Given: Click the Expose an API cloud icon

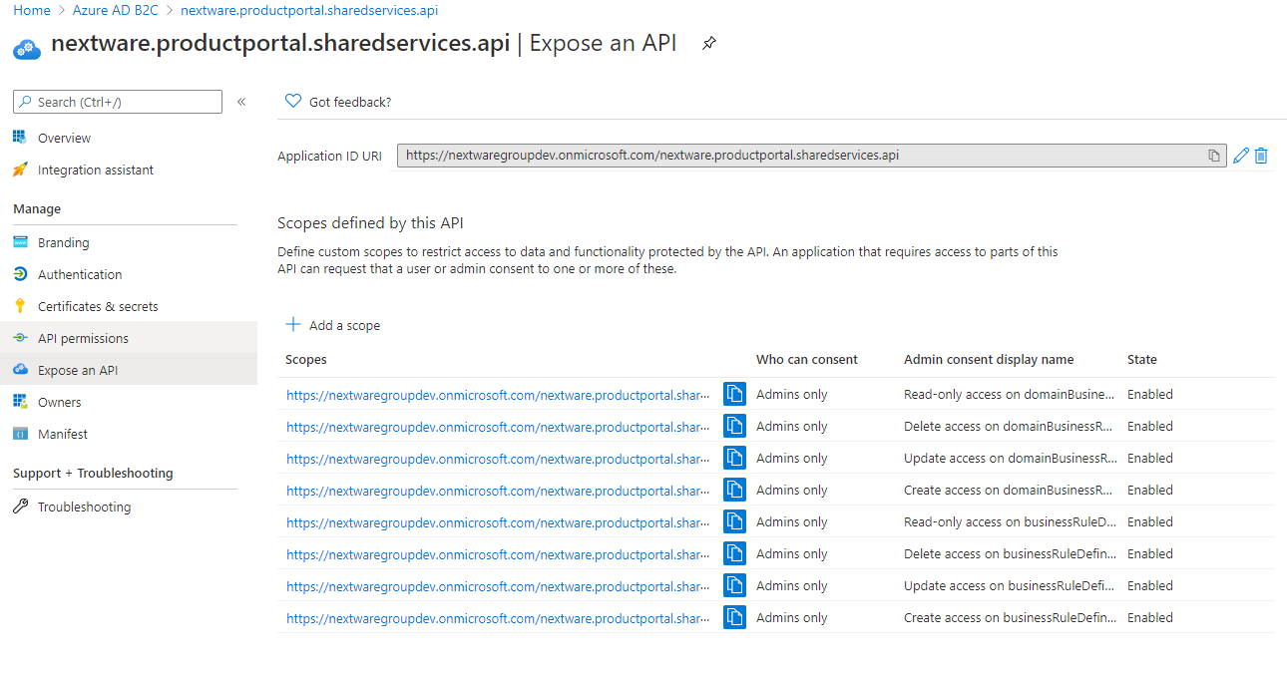Looking at the screenshot, I should 20,370.
